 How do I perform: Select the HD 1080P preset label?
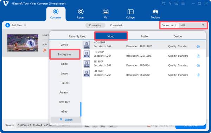pyautogui.click(x=100, y=42)
